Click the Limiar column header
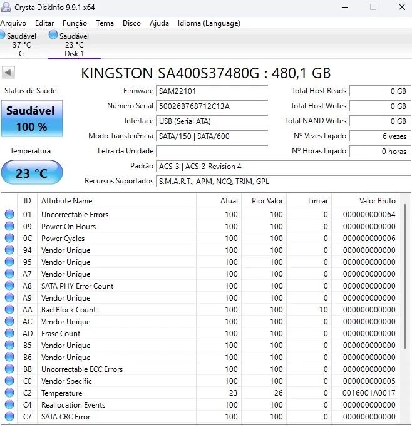The height and width of the screenshot is (427, 412). pos(309,201)
